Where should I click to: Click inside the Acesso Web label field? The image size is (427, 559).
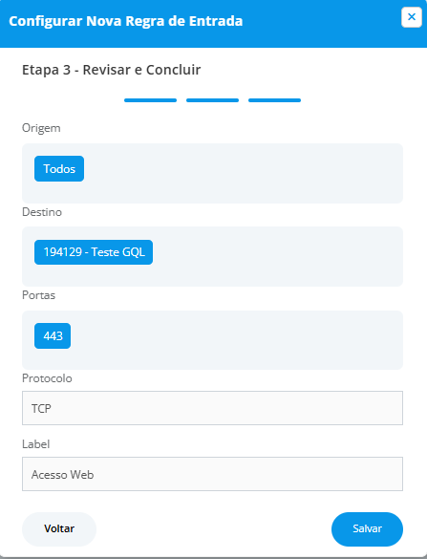212,474
